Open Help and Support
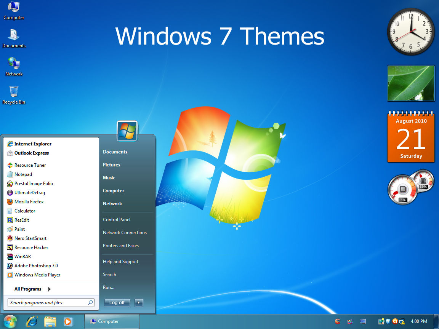Viewport: 439px width, 329px height. 120,262
